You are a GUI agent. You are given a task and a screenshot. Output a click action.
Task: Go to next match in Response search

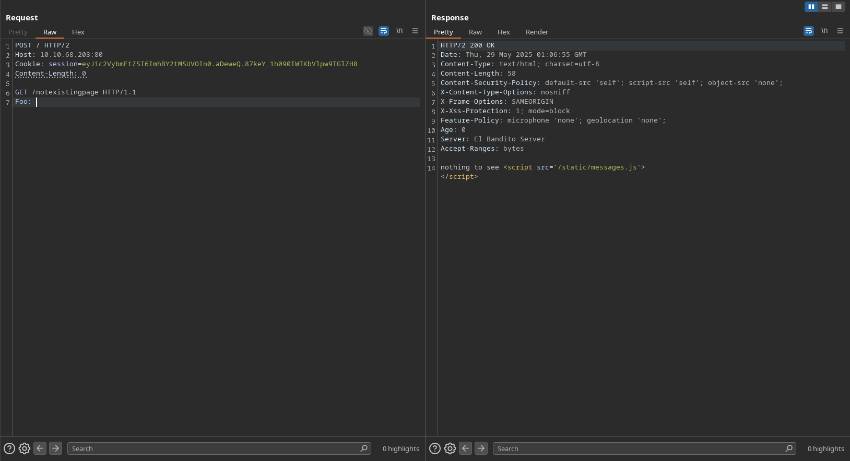(481, 448)
